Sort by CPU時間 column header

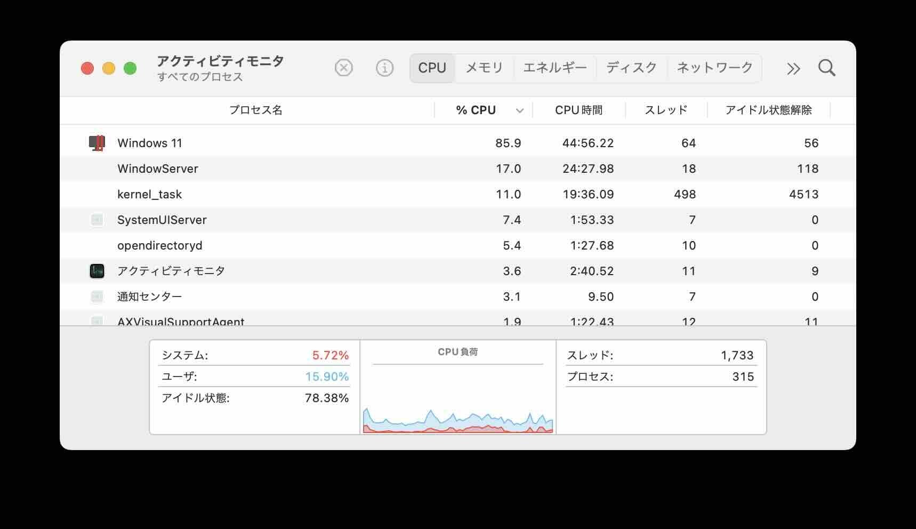(x=578, y=110)
